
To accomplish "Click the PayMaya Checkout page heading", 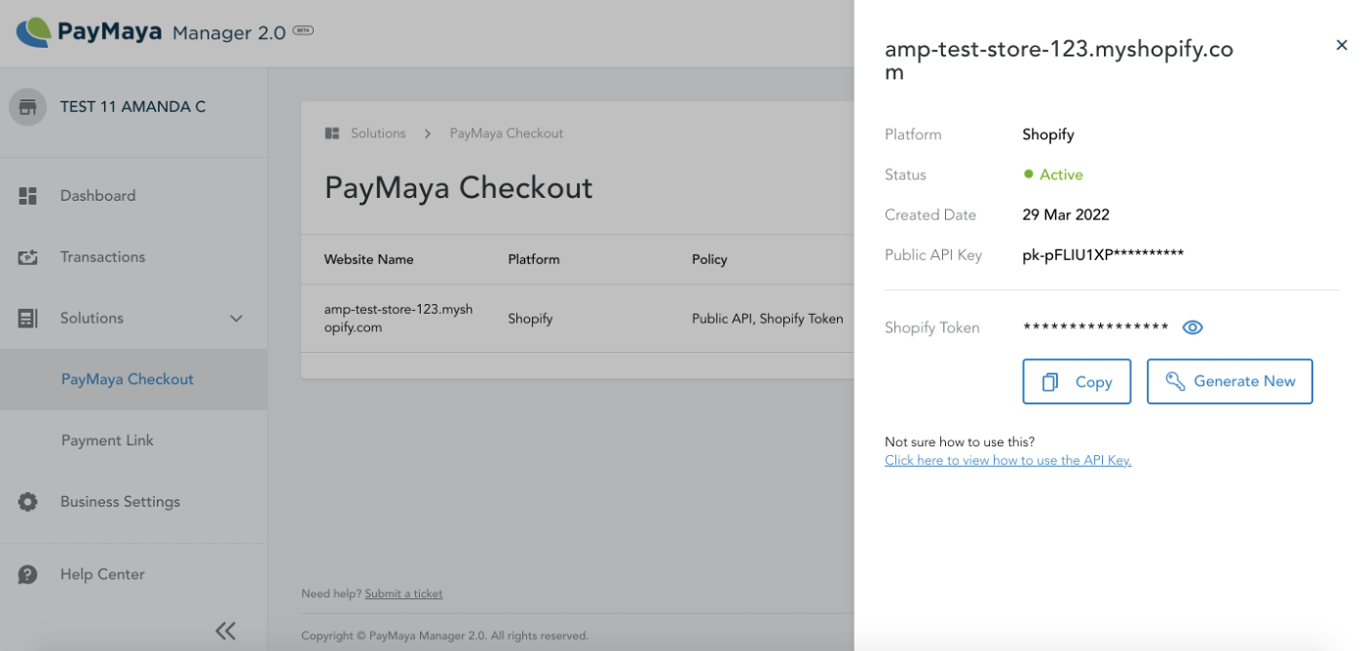I will click(x=458, y=188).
